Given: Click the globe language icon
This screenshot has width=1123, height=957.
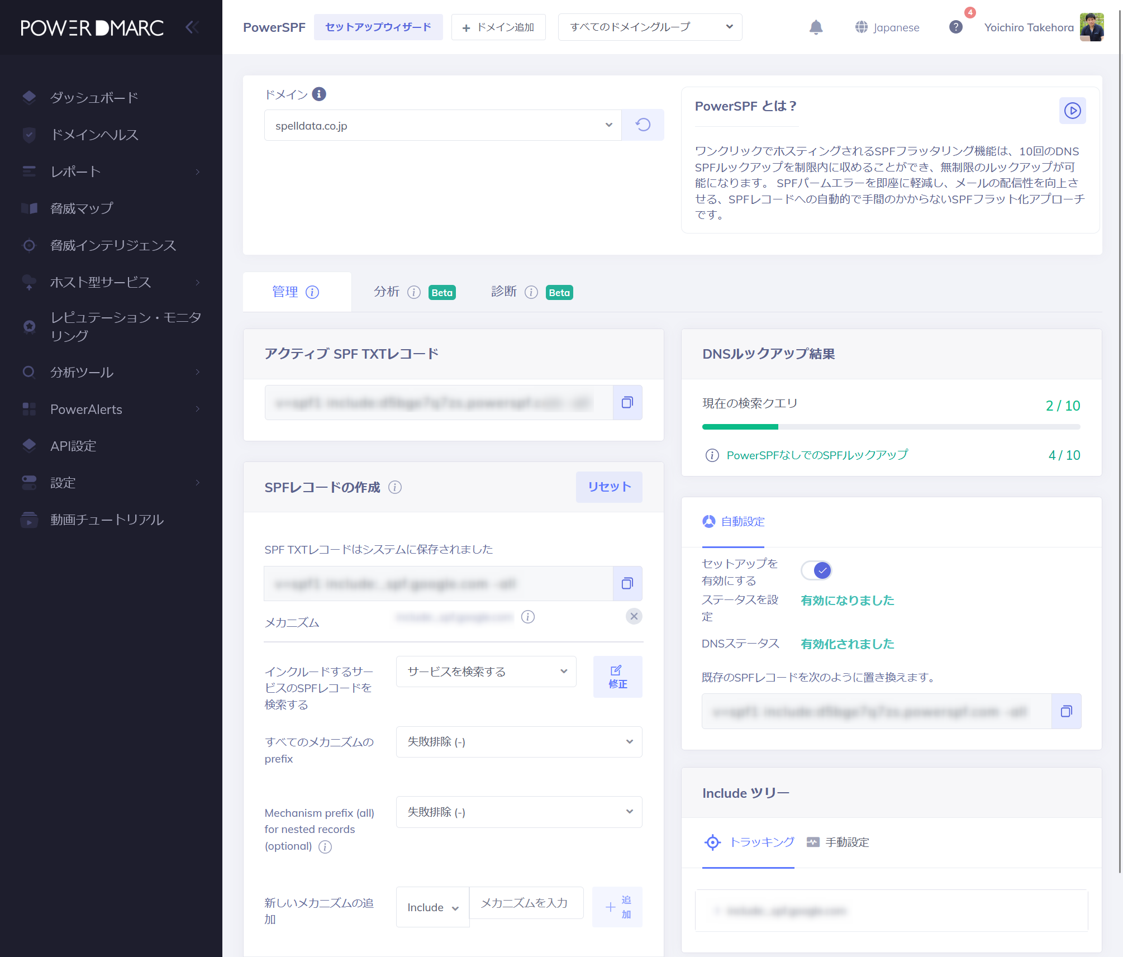Looking at the screenshot, I should [x=862, y=27].
